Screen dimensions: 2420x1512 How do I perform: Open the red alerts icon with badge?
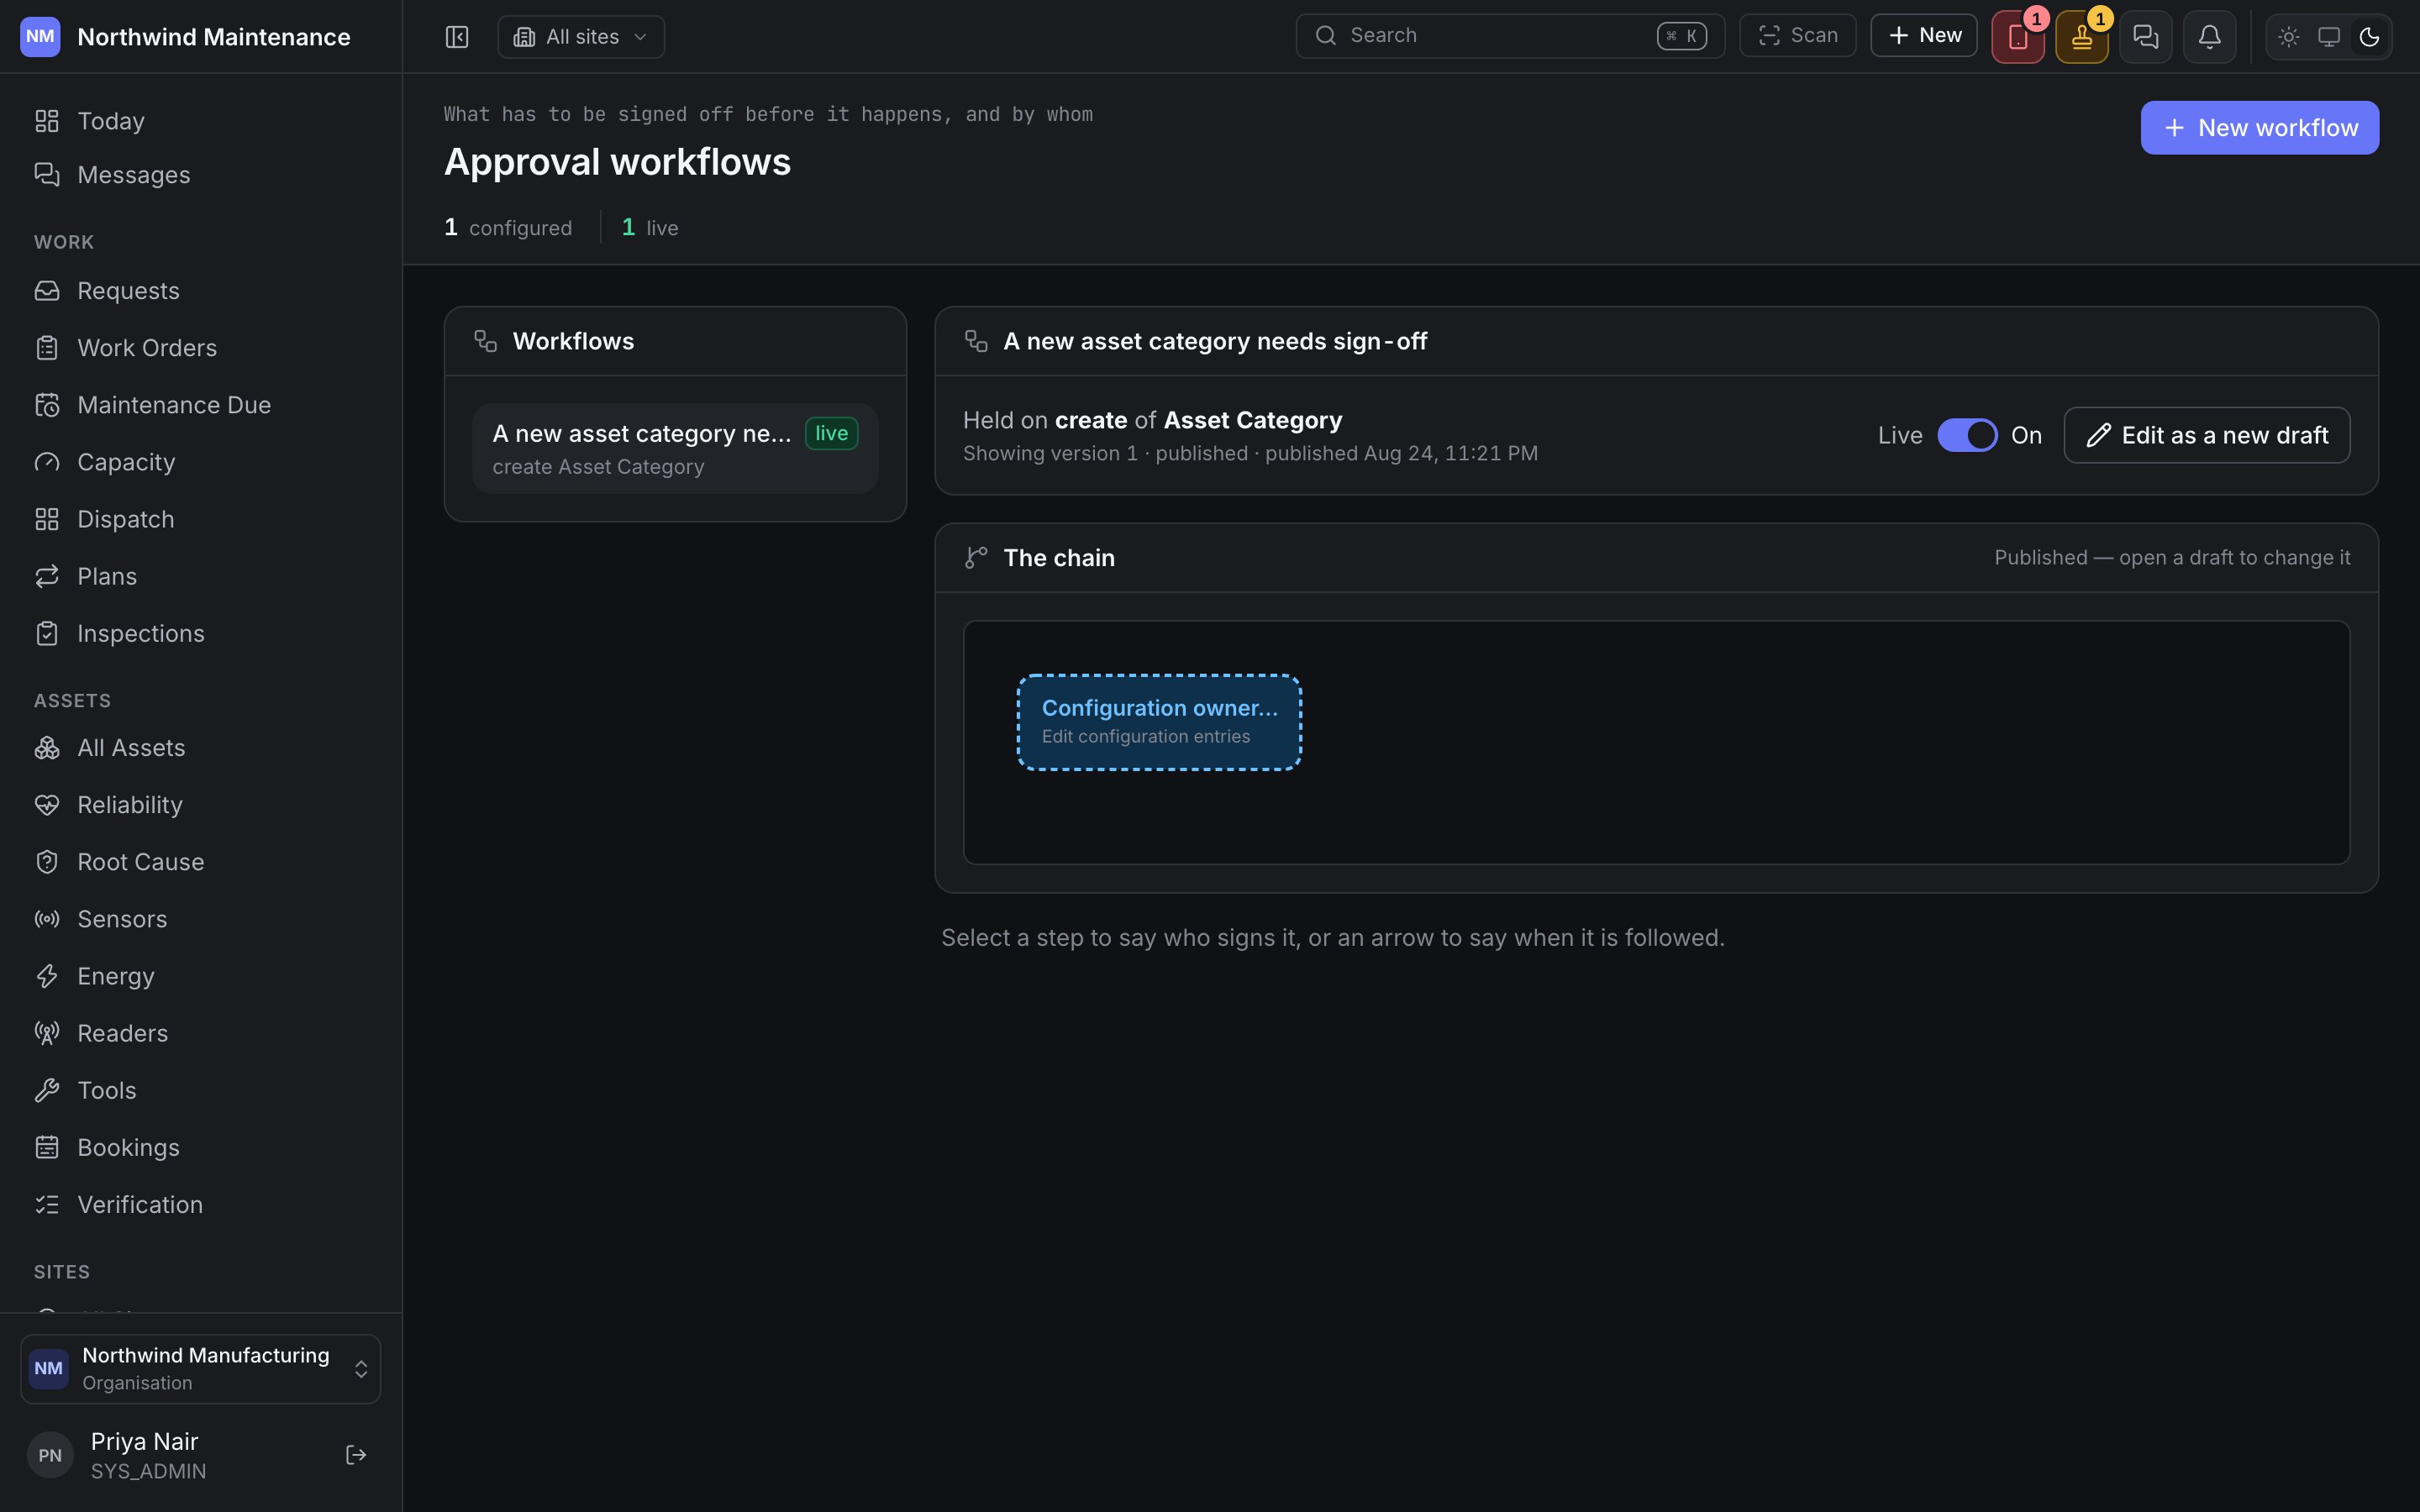pyautogui.click(x=2018, y=38)
